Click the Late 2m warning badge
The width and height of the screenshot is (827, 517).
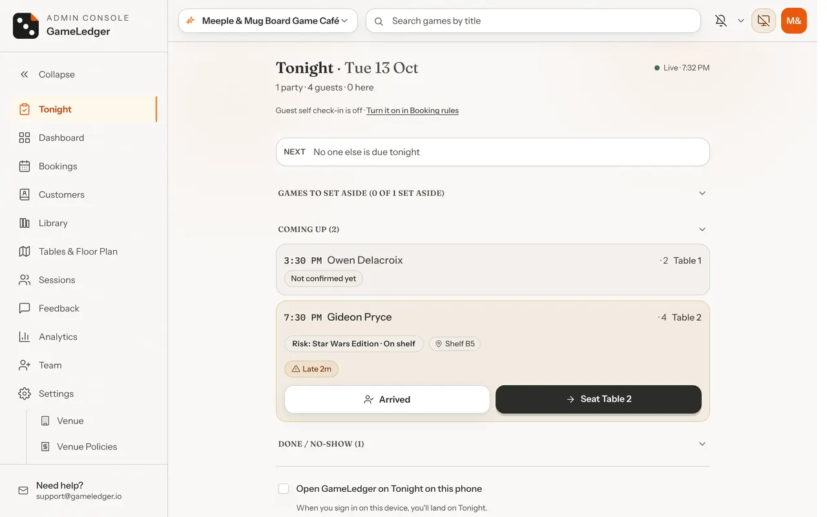(311, 369)
